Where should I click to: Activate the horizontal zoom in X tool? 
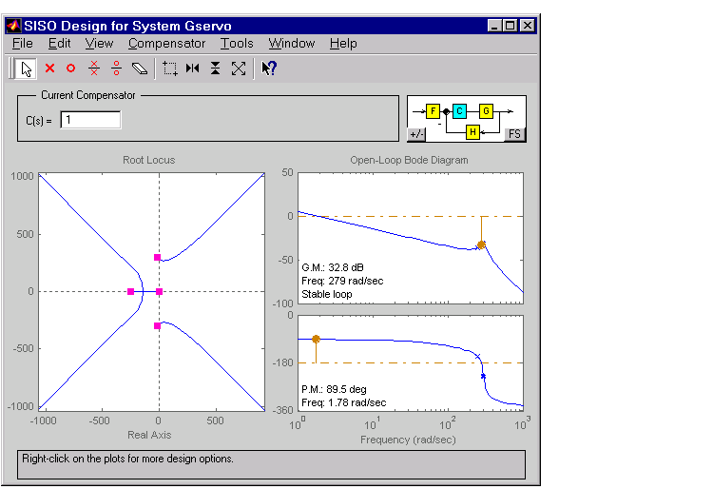(x=193, y=68)
